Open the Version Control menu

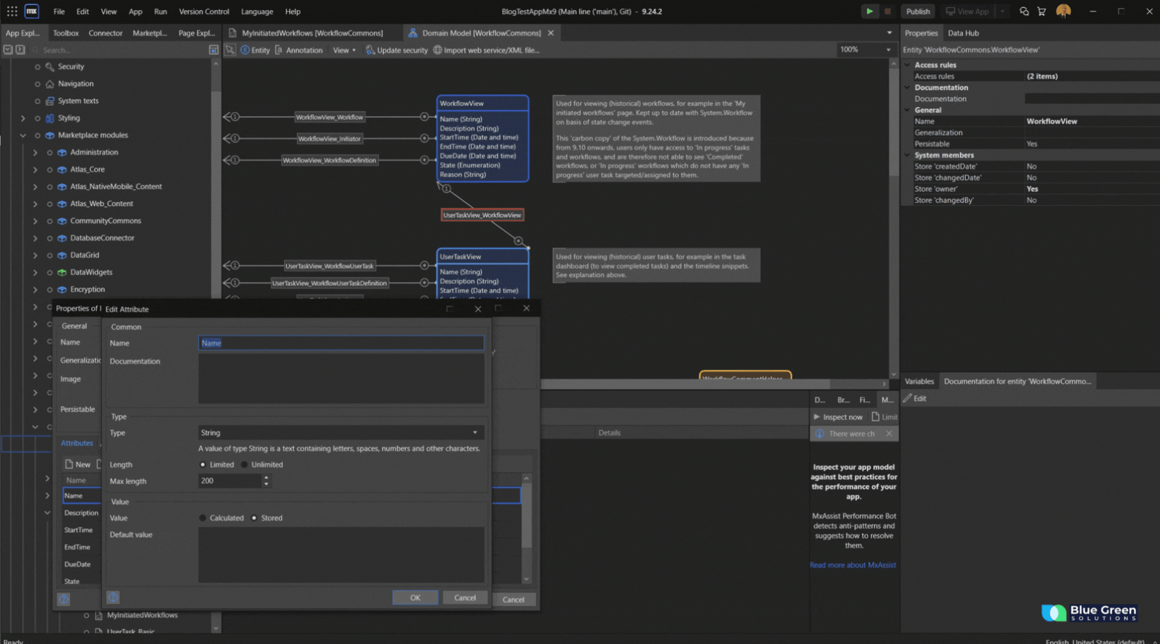tap(204, 11)
